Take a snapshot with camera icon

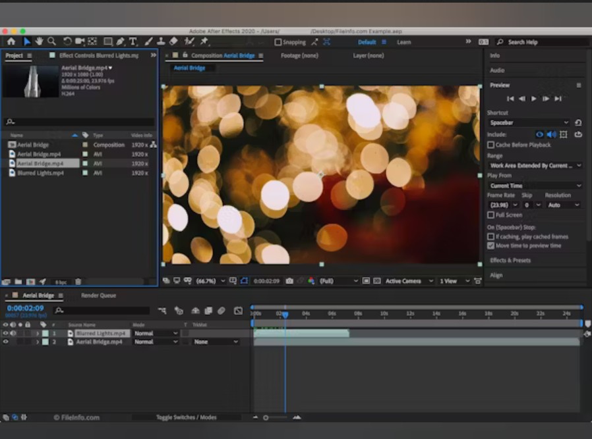pyautogui.click(x=289, y=281)
